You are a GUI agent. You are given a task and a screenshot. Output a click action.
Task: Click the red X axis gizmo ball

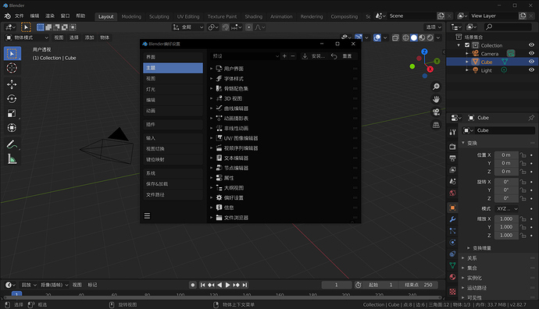(x=430, y=69)
